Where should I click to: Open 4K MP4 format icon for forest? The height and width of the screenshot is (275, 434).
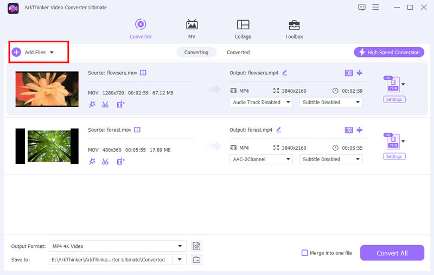[x=392, y=141]
